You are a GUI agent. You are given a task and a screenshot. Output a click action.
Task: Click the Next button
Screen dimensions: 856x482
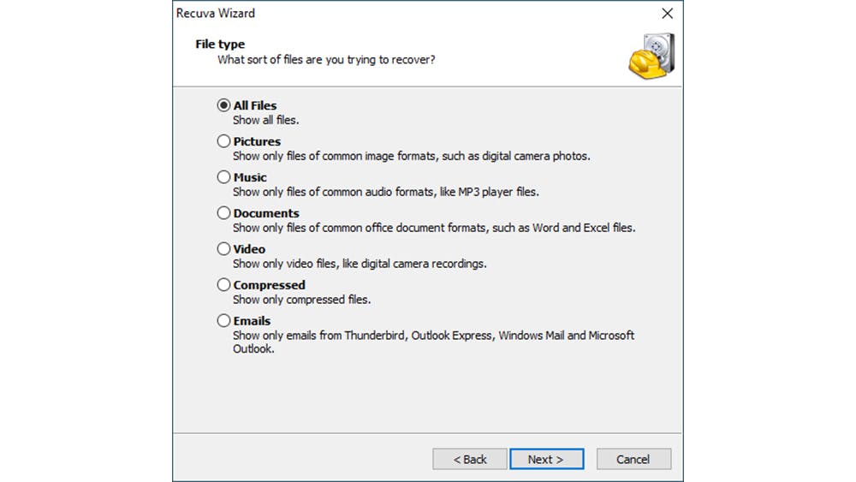(x=546, y=459)
